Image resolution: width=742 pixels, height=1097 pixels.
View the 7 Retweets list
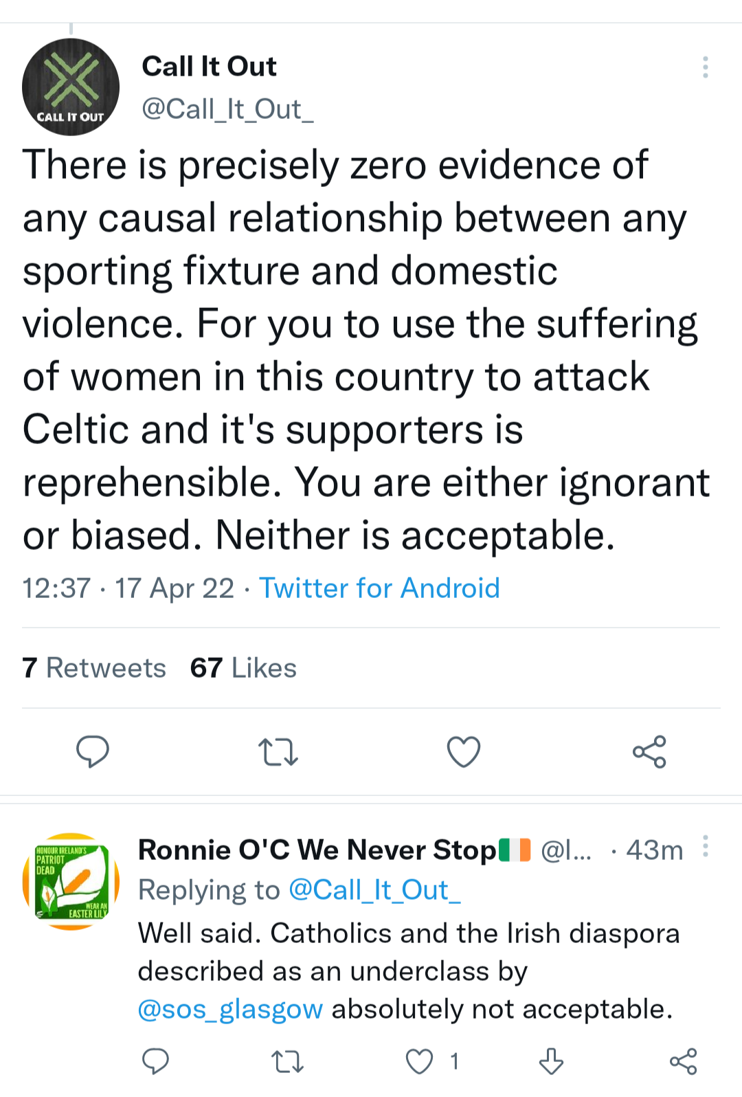tap(94, 668)
